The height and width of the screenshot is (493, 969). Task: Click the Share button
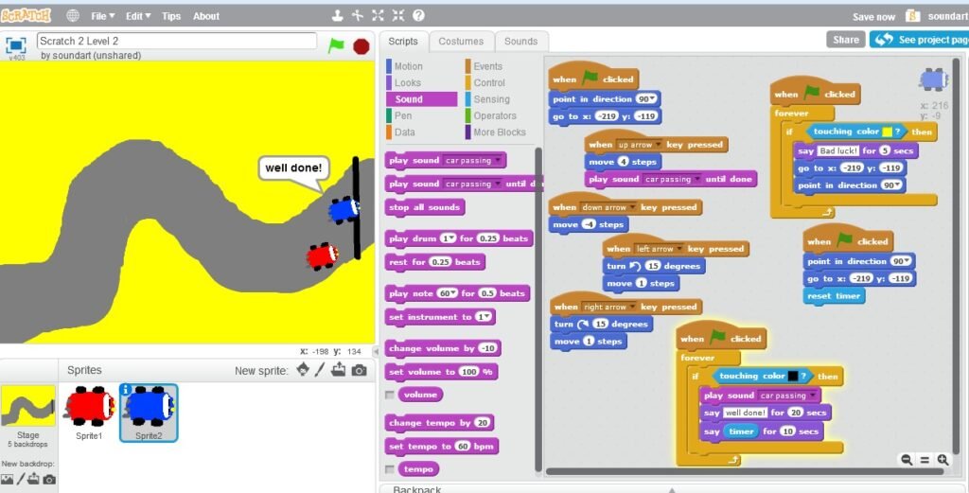(x=844, y=40)
